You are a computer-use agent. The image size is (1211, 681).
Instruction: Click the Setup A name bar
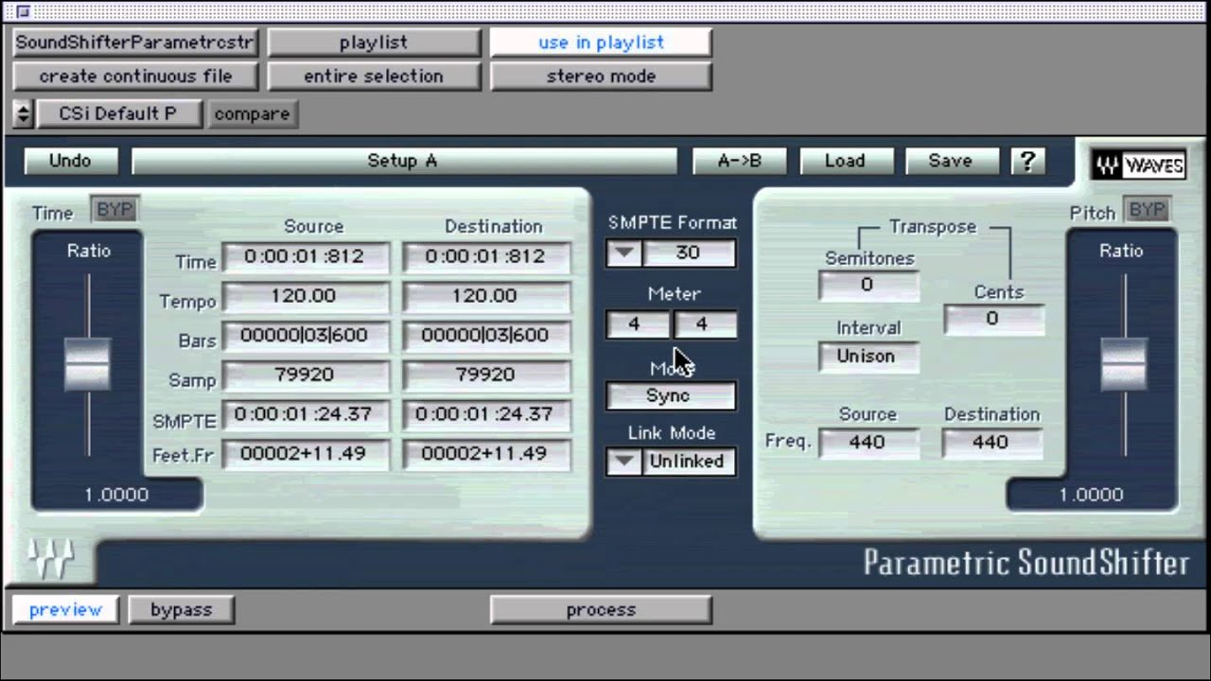coord(404,161)
